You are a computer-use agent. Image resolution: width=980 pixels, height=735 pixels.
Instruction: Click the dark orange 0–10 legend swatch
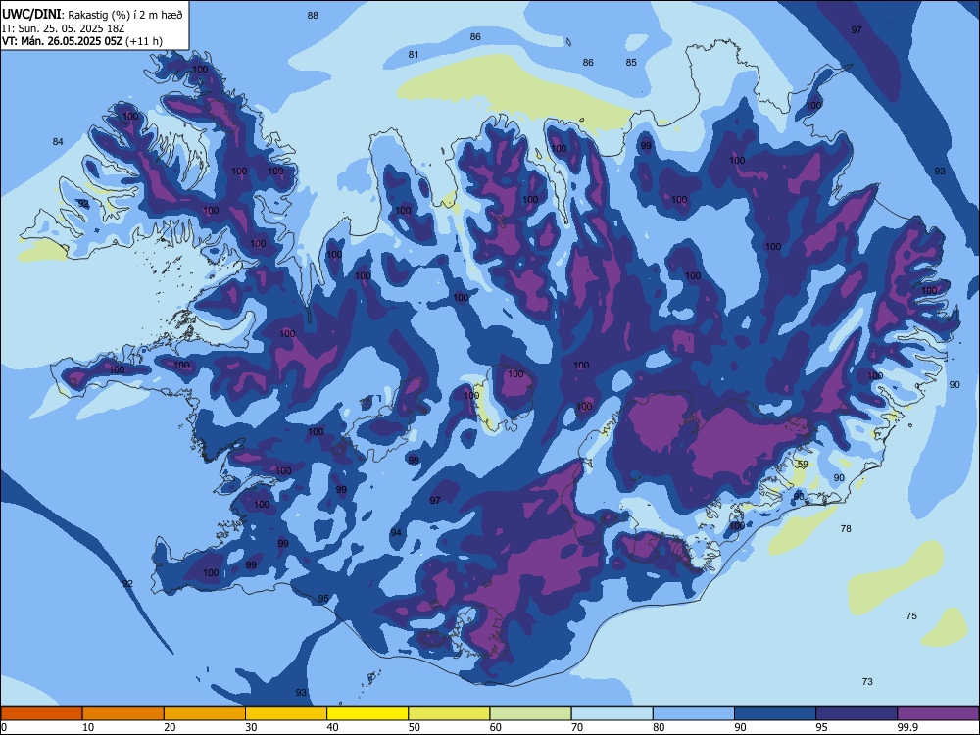coord(41,713)
